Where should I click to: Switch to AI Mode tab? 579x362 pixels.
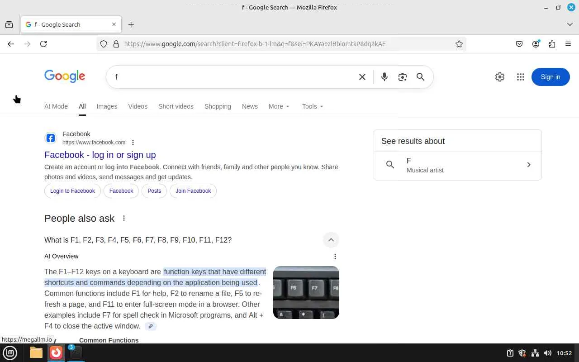56,106
